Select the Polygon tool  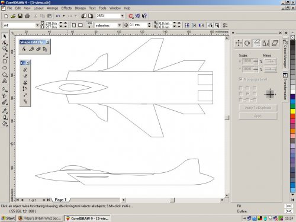coord(5,75)
